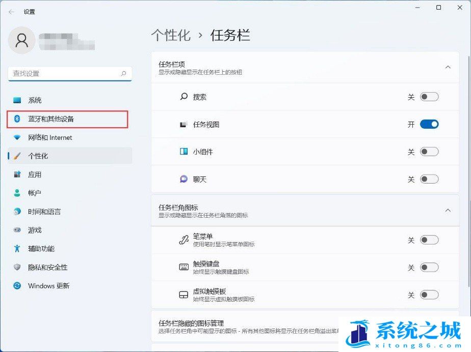Collapse the Taskbar corner icons (任务栏角图标) section
This screenshot has width=471, height=352.
[448, 211]
